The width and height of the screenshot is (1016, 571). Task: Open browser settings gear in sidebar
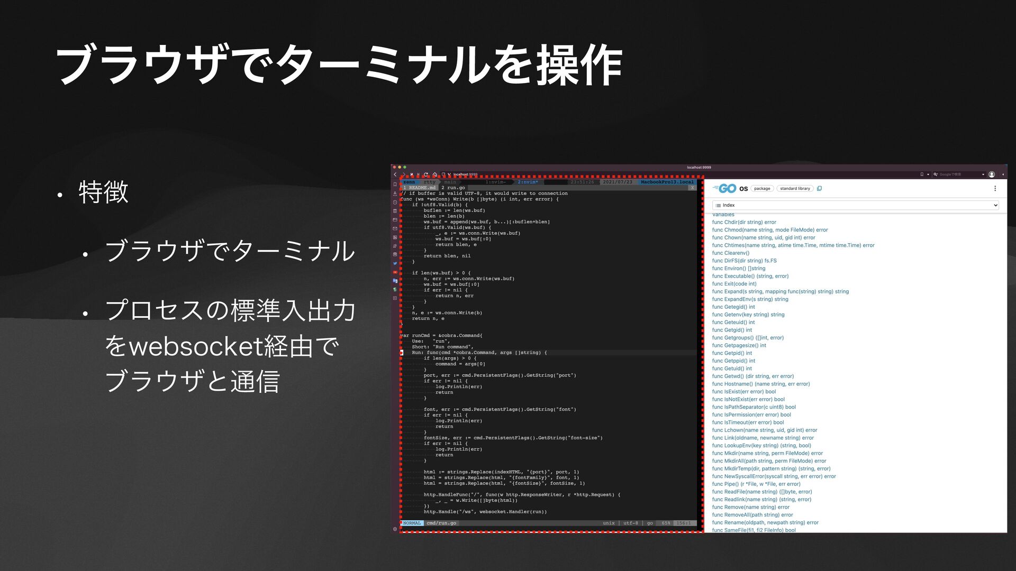pos(395,529)
